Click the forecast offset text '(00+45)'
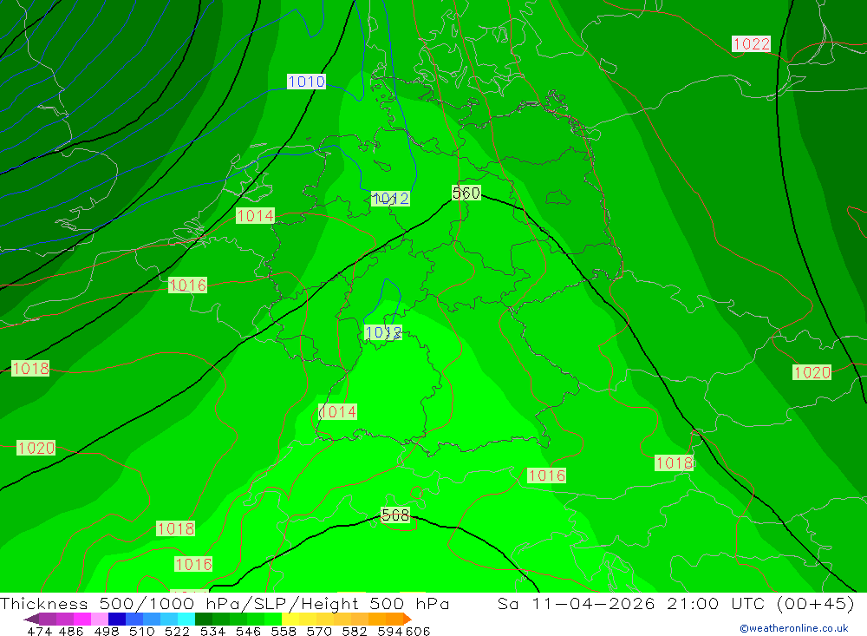Viewport: 867px width, 636px height. point(816,603)
